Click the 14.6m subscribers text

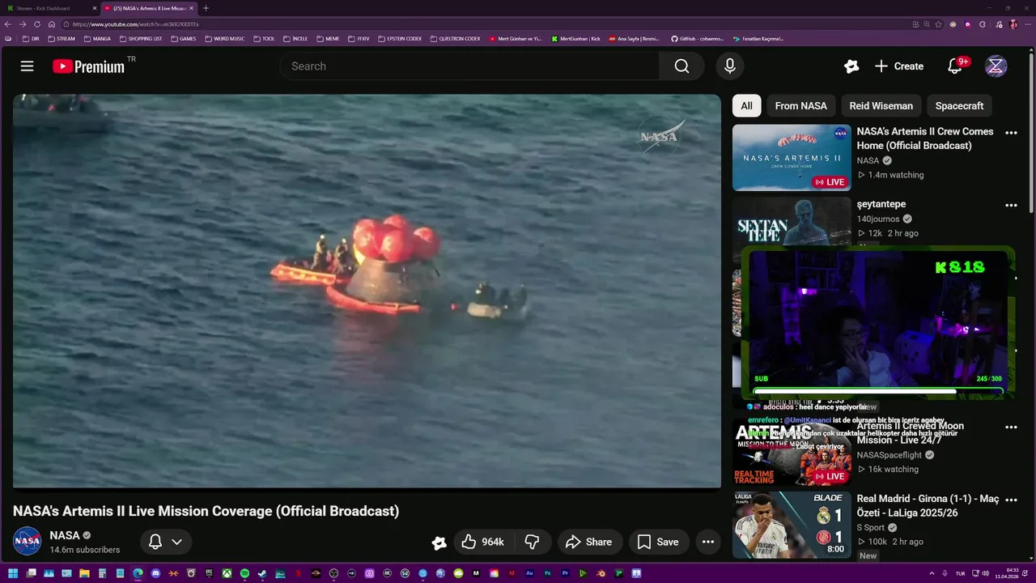coord(85,550)
